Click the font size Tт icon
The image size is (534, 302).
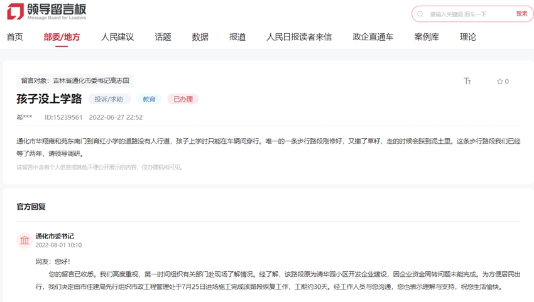467,81
